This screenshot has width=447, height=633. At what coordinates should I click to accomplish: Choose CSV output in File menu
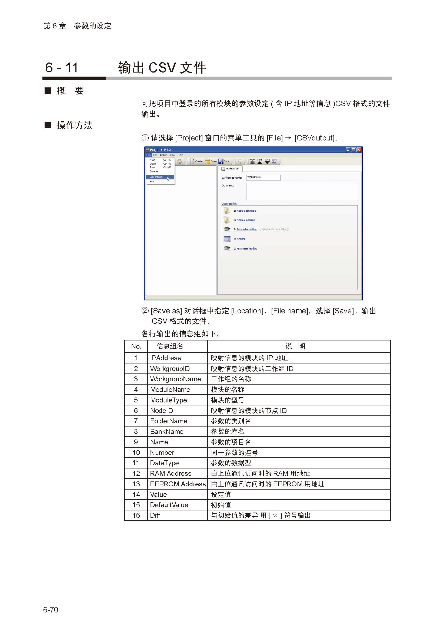160,177
